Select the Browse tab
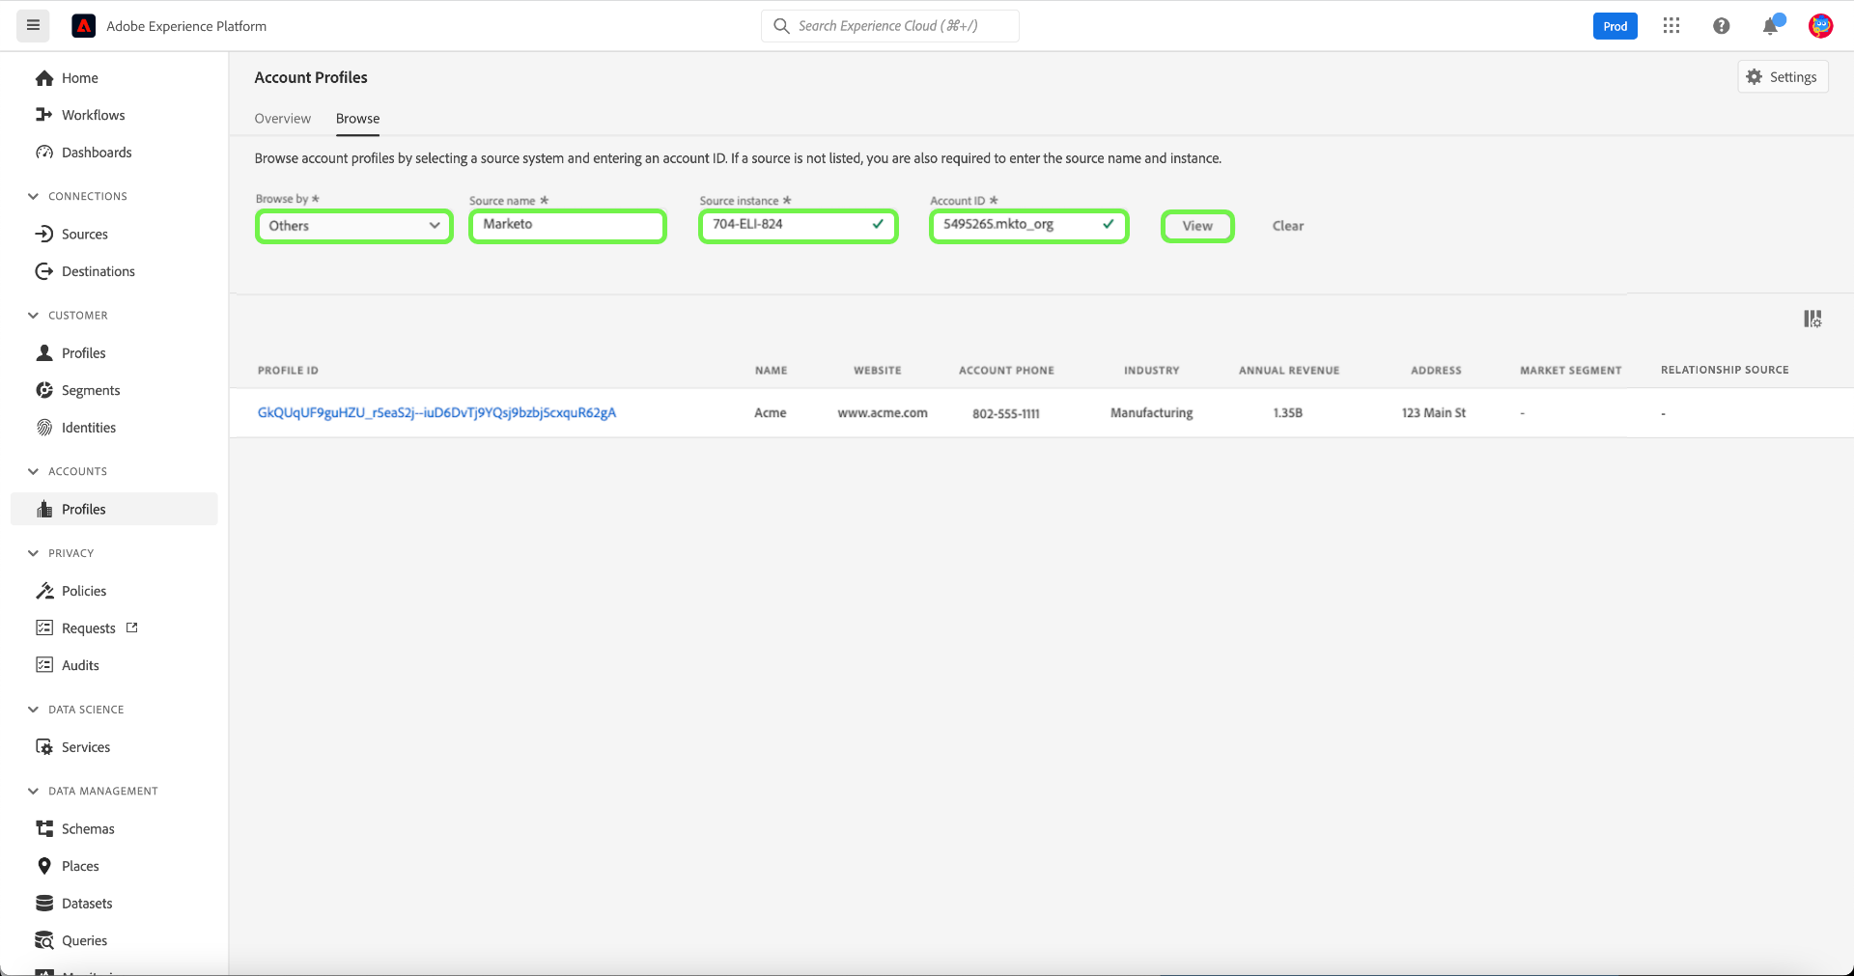 pyautogui.click(x=358, y=119)
